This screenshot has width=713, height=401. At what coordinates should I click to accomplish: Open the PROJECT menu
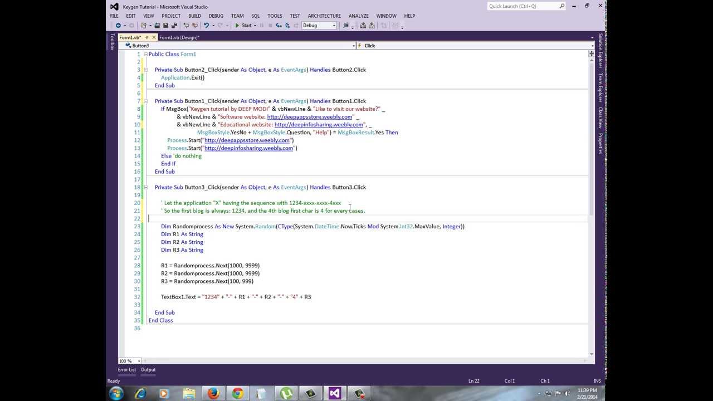tap(171, 16)
